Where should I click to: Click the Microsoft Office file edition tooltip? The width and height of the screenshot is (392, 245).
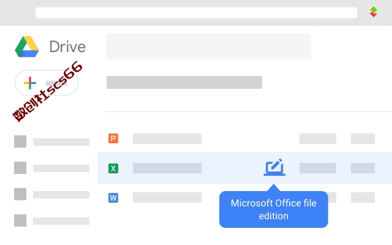tap(274, 209)
